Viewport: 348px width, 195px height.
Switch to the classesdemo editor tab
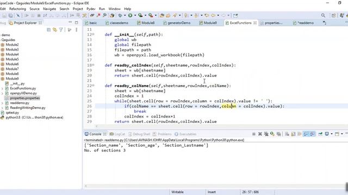pos(117,23)
